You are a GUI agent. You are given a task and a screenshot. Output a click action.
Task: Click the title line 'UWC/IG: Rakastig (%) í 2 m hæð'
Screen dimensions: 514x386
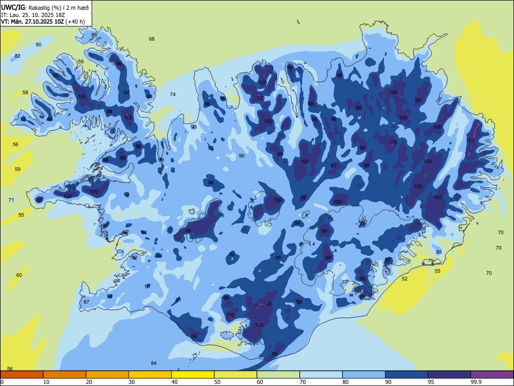click(x=45, y=7)
